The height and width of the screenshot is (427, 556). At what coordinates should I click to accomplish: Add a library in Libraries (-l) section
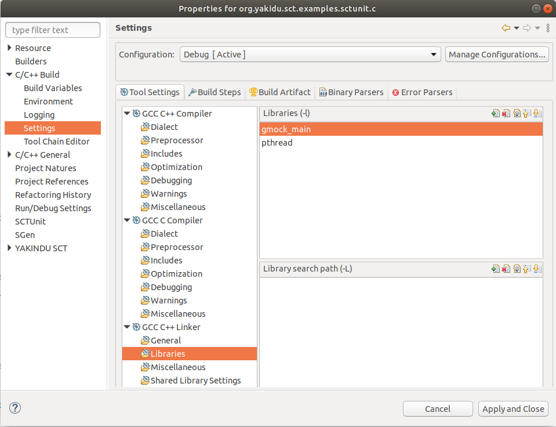tap(496, 113)
